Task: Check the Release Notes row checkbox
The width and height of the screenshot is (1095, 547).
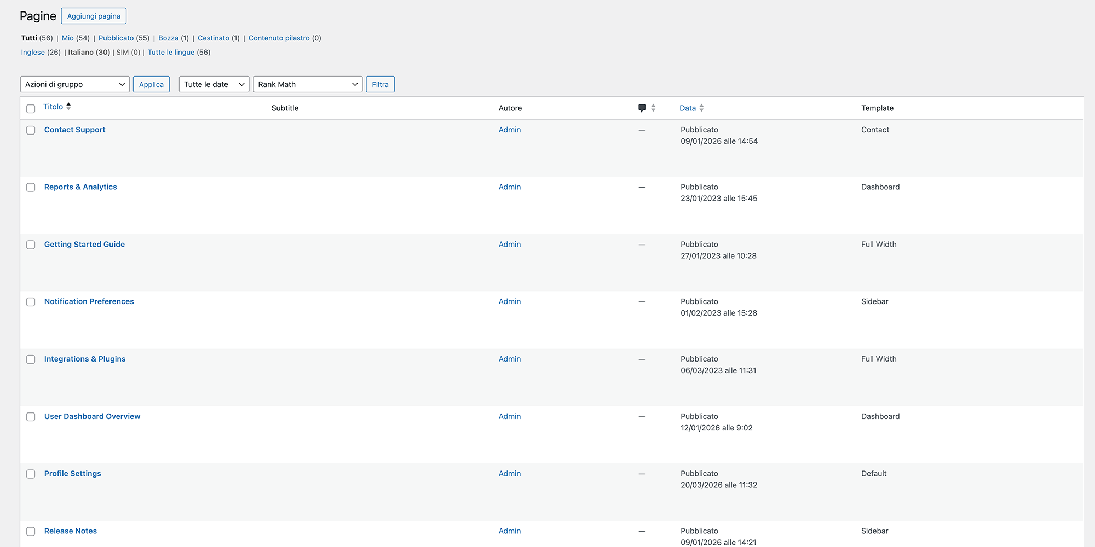Action: pyautogui.click(x=31, y=531)
